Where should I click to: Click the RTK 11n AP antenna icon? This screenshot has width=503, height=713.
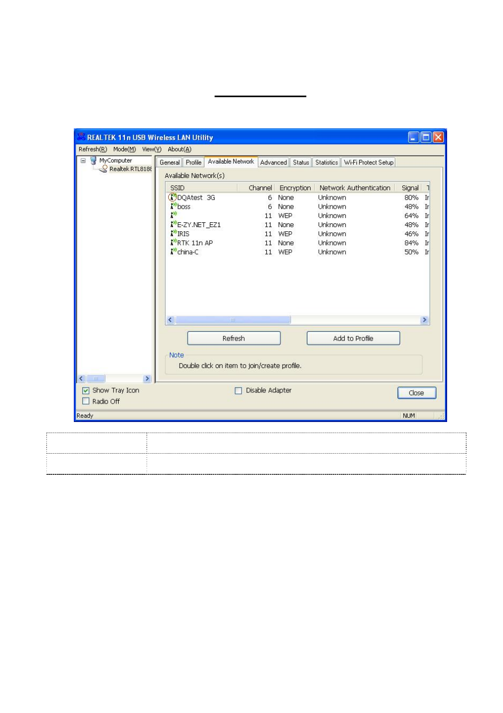point(173,243)
